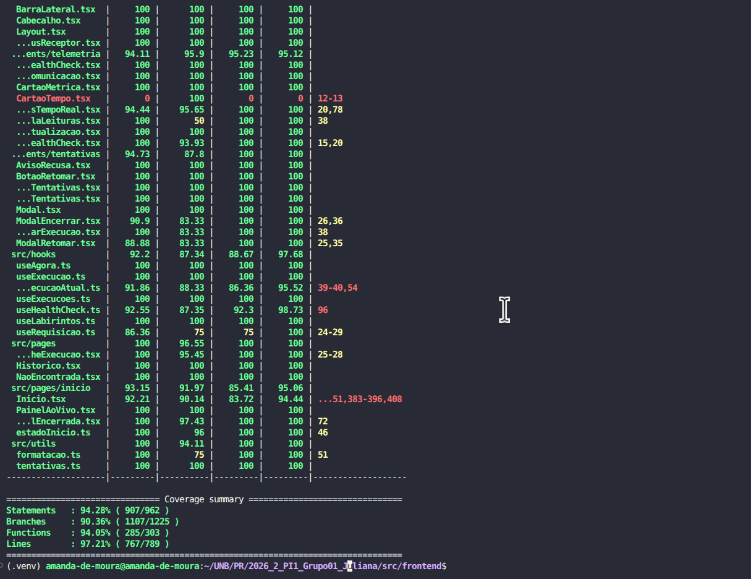Image resolution: width=751 pixels, height=579 pixels.
Task: Click the Lines 97.21% summary line
Action: coord(88,544)
